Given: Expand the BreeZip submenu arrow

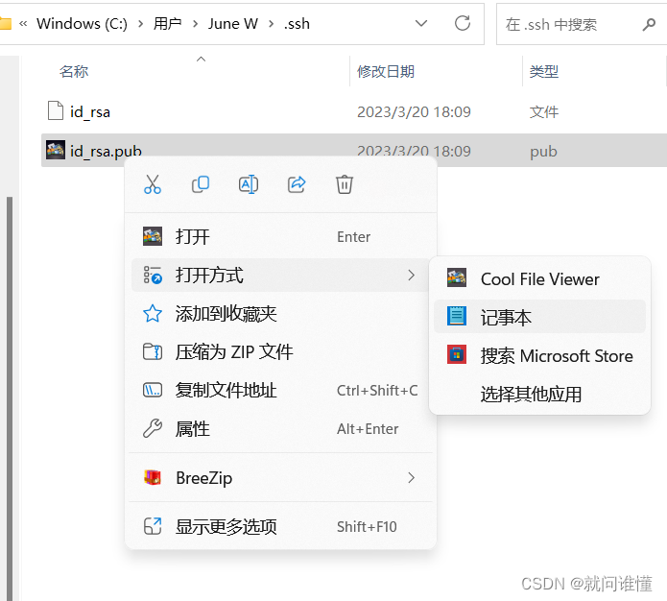Looking at the screenshot, I should (x=411, y=477).
